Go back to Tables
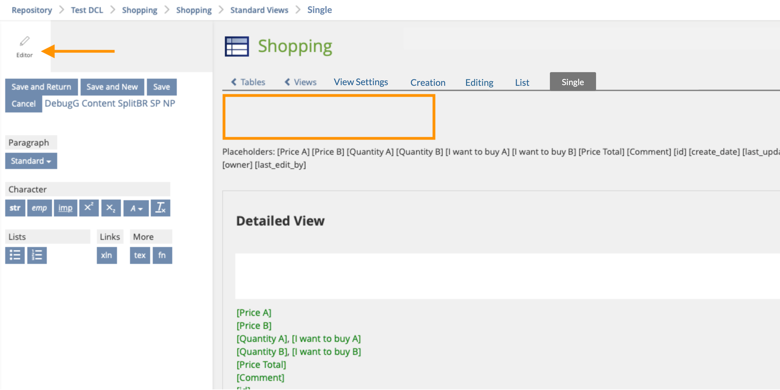The height and width of the screenshot is (390, 780). pos(248,82)
